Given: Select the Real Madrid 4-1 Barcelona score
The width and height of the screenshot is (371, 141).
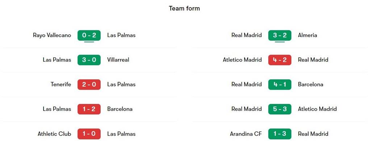Looking at the screenshot, I should point(280,84).
